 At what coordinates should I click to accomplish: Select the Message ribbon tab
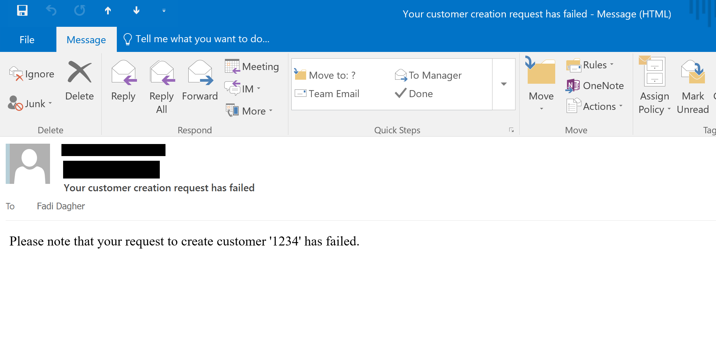click(x=86, y=40)
